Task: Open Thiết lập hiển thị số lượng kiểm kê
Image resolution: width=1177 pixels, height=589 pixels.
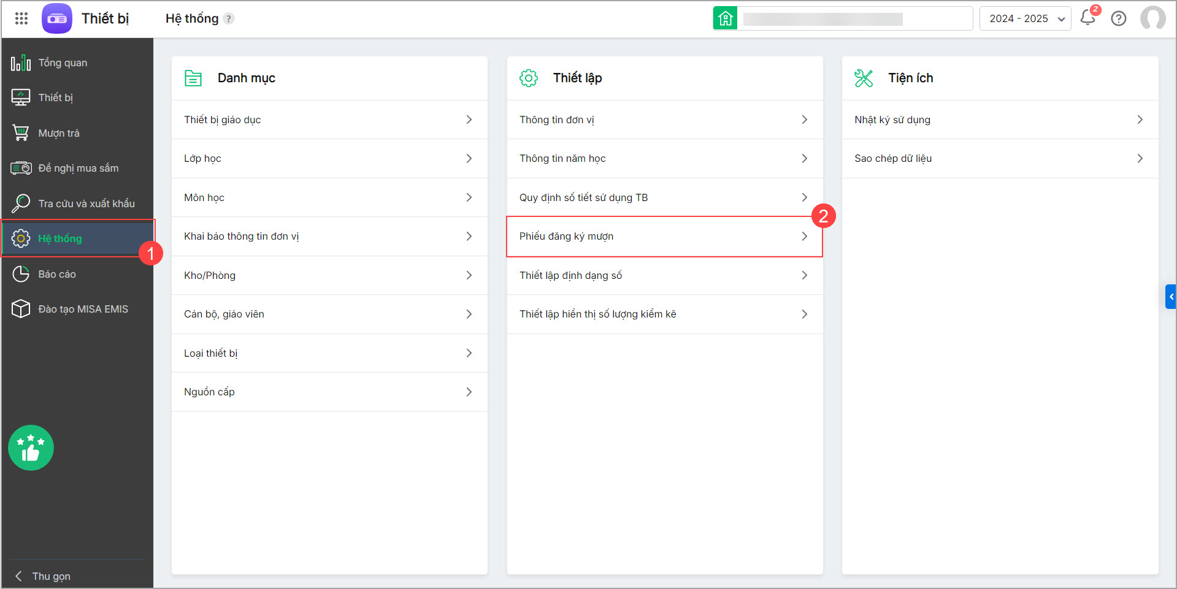Action: point(665,314)
